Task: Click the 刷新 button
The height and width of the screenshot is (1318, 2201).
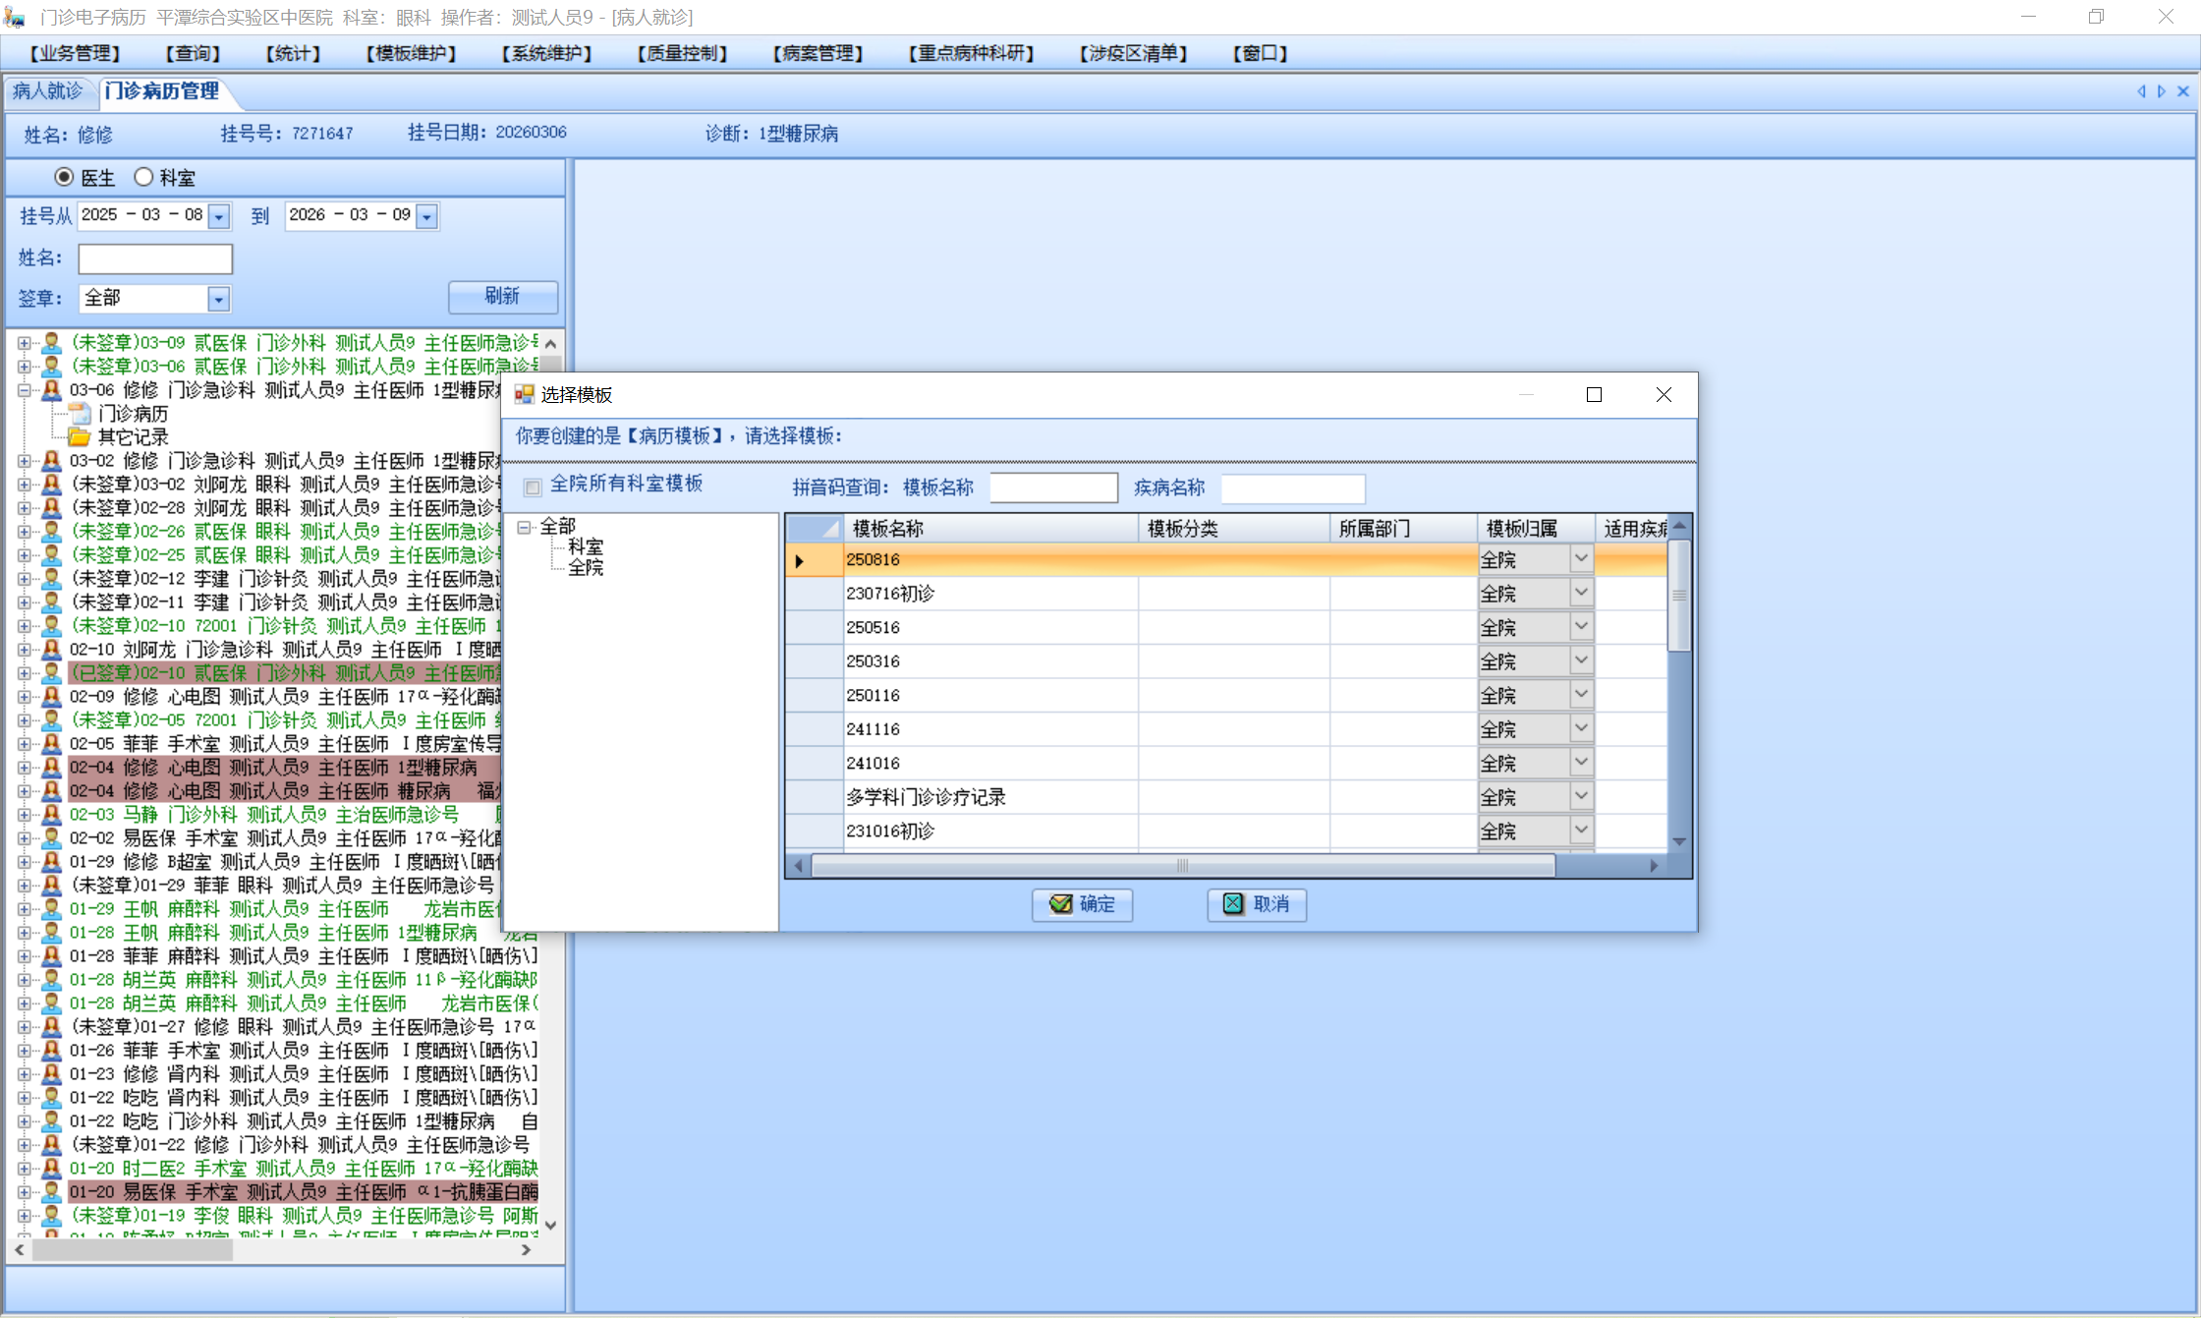Action: point(502,297)
